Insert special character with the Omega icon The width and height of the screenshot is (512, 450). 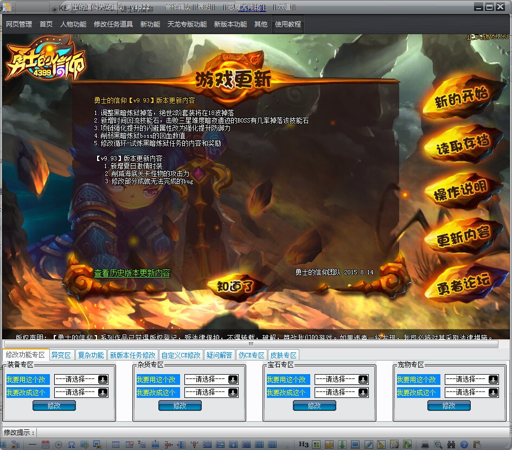click(x=72, y=443)
